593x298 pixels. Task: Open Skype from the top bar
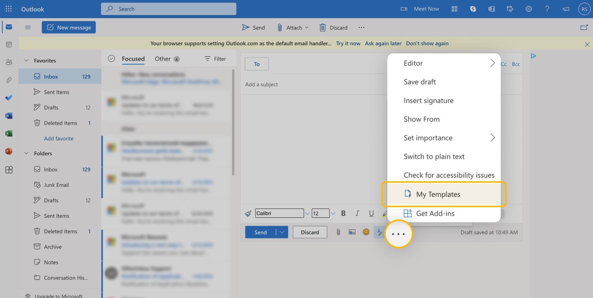(x=473, y=9)
